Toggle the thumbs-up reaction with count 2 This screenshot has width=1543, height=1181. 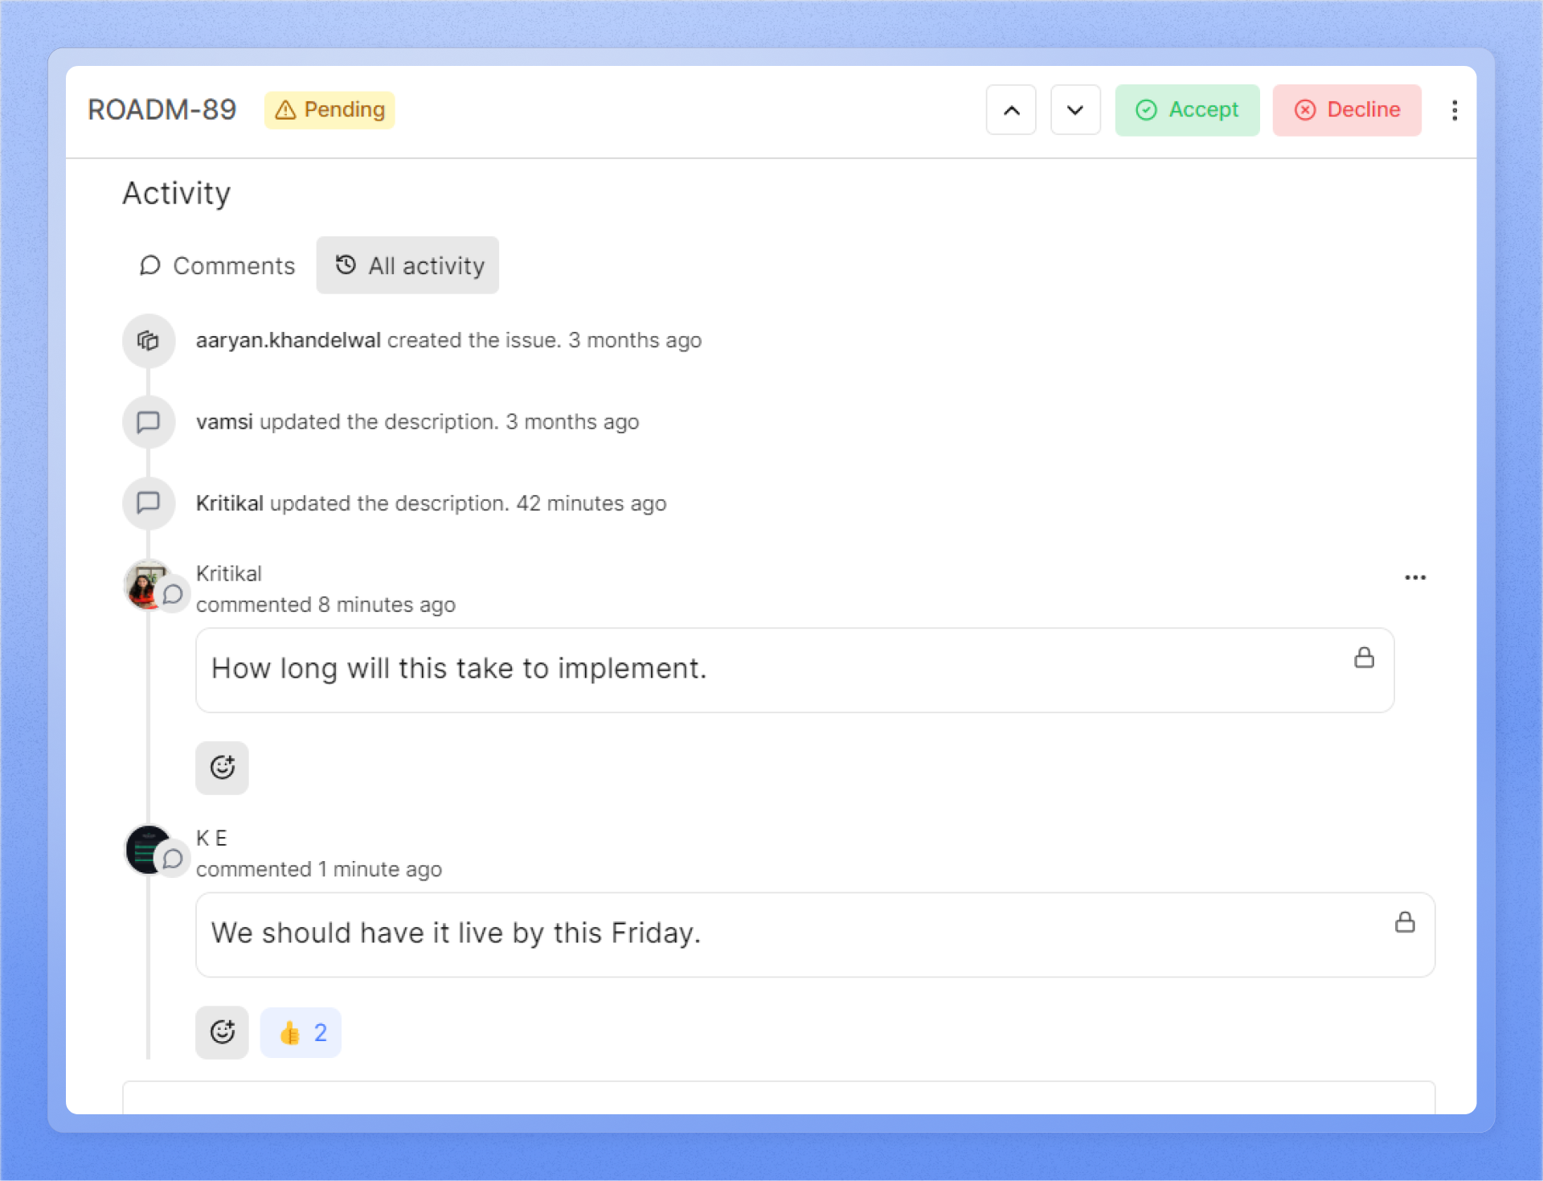click(x=301, y=1032)
